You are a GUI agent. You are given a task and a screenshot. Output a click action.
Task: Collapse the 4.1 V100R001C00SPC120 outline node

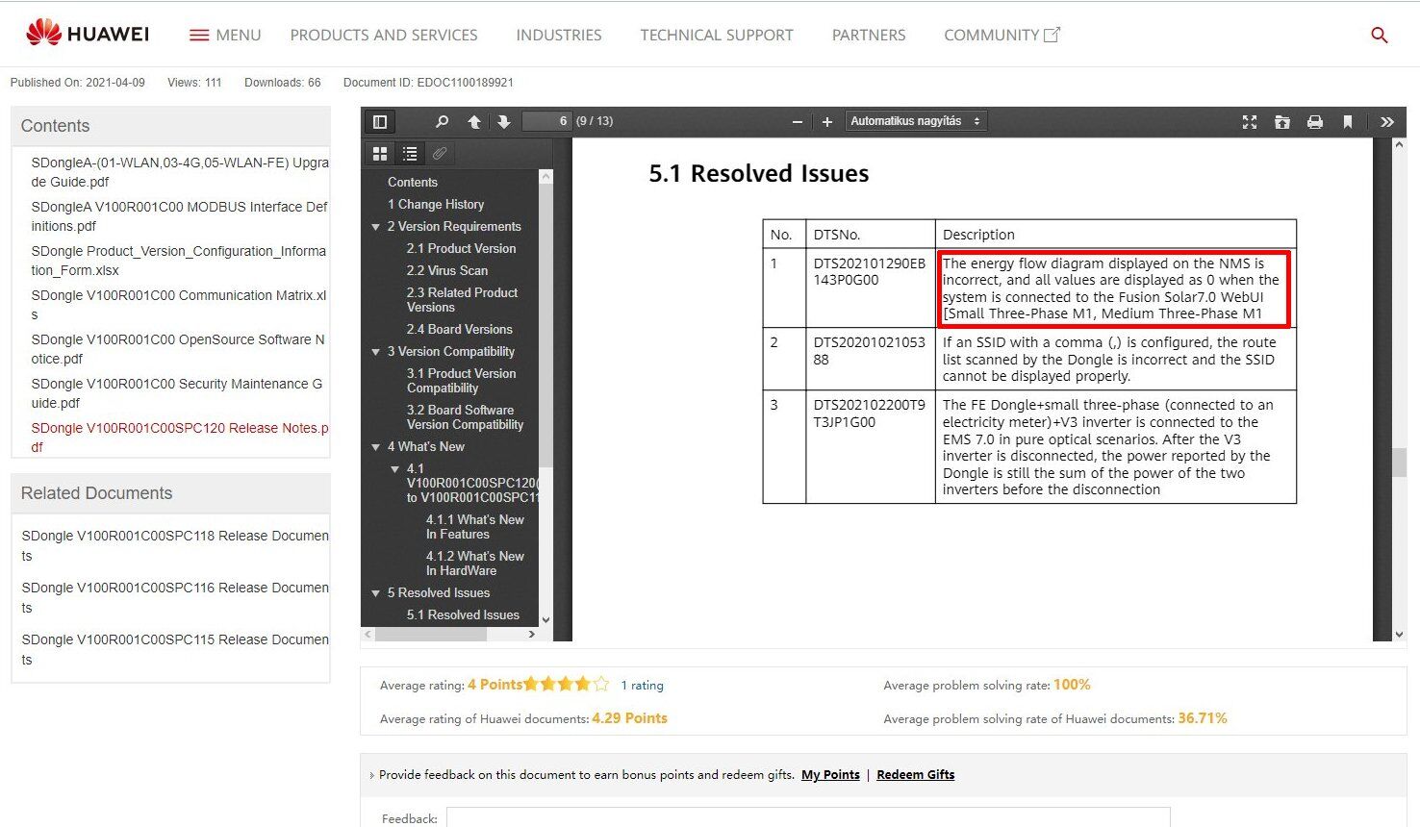pyautogui.click(x=395, y=469)
